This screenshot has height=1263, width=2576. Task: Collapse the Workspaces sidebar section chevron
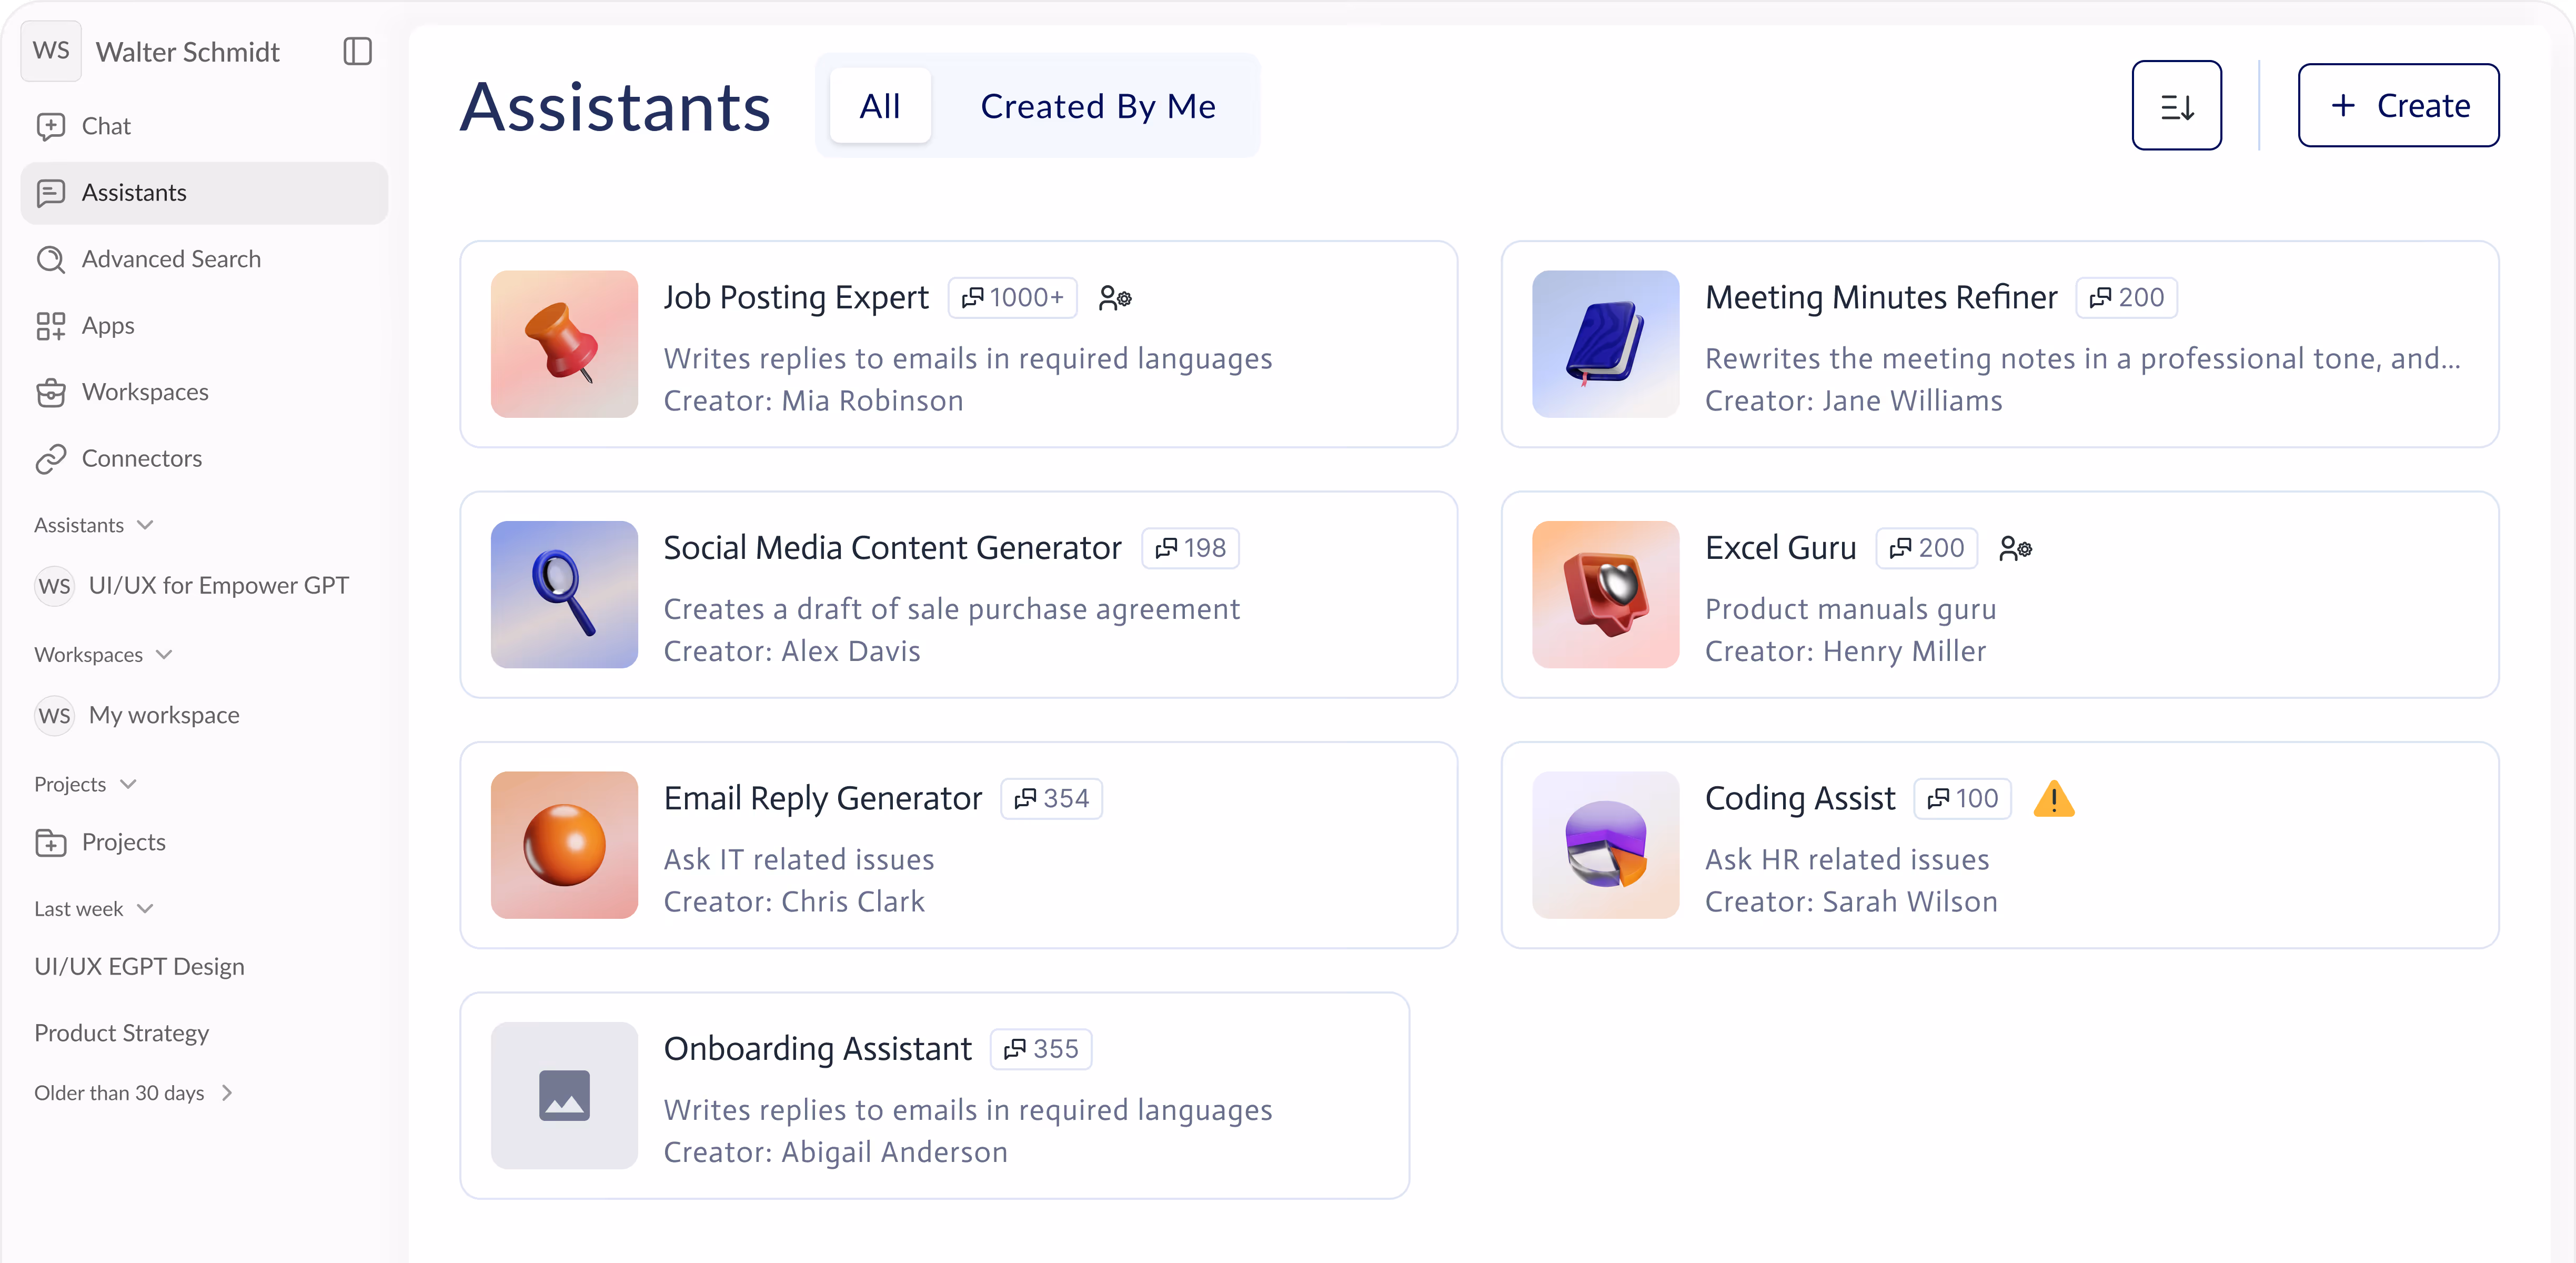(165, 655)
